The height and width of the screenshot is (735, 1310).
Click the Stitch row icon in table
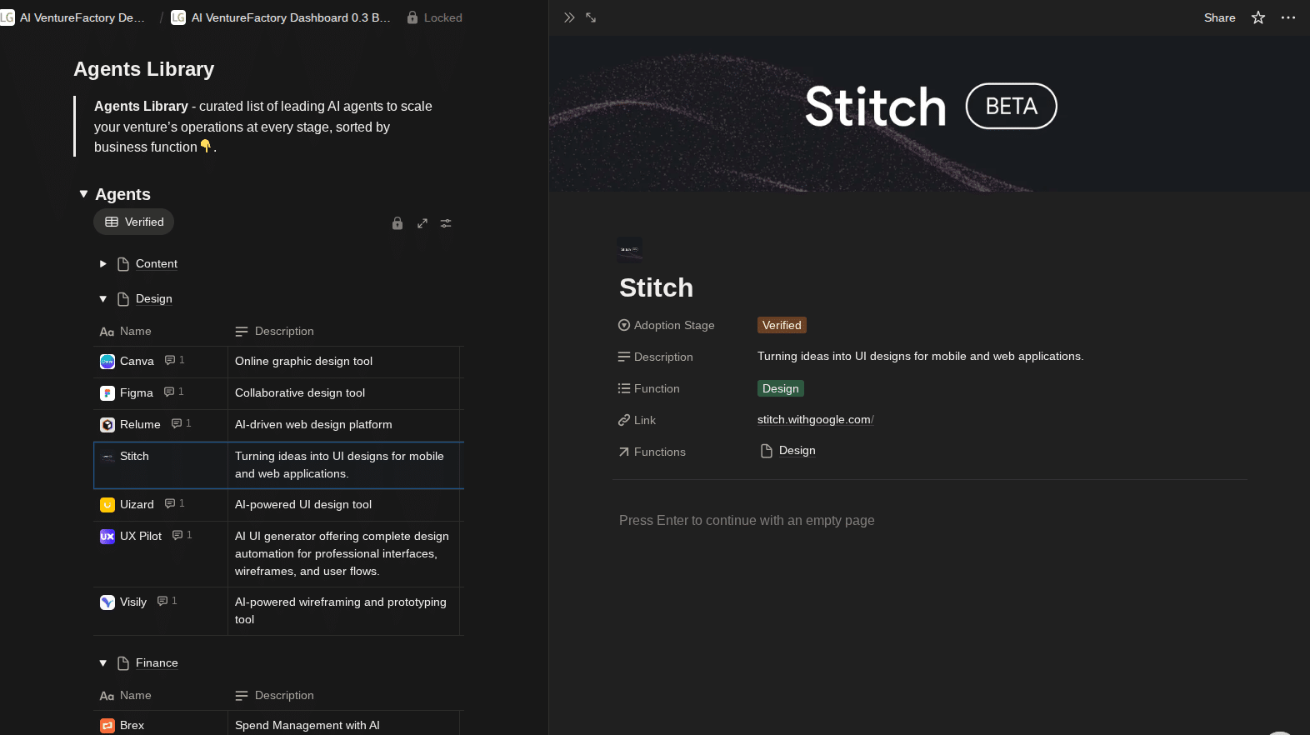(107, 457)
